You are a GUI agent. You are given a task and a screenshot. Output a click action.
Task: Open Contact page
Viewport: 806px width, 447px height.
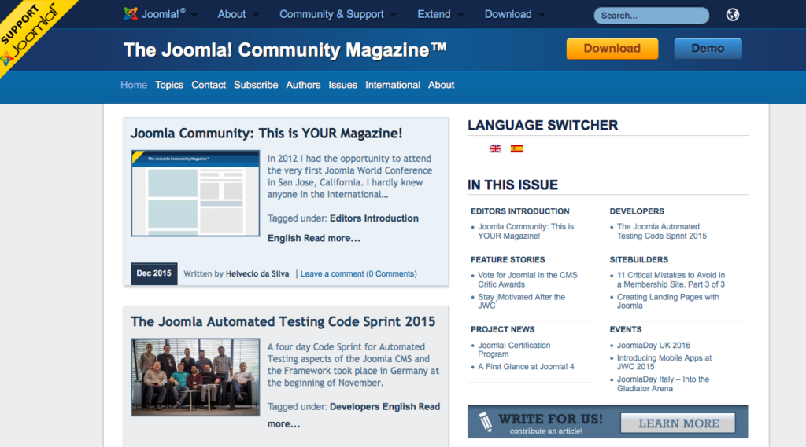[209, 85]
